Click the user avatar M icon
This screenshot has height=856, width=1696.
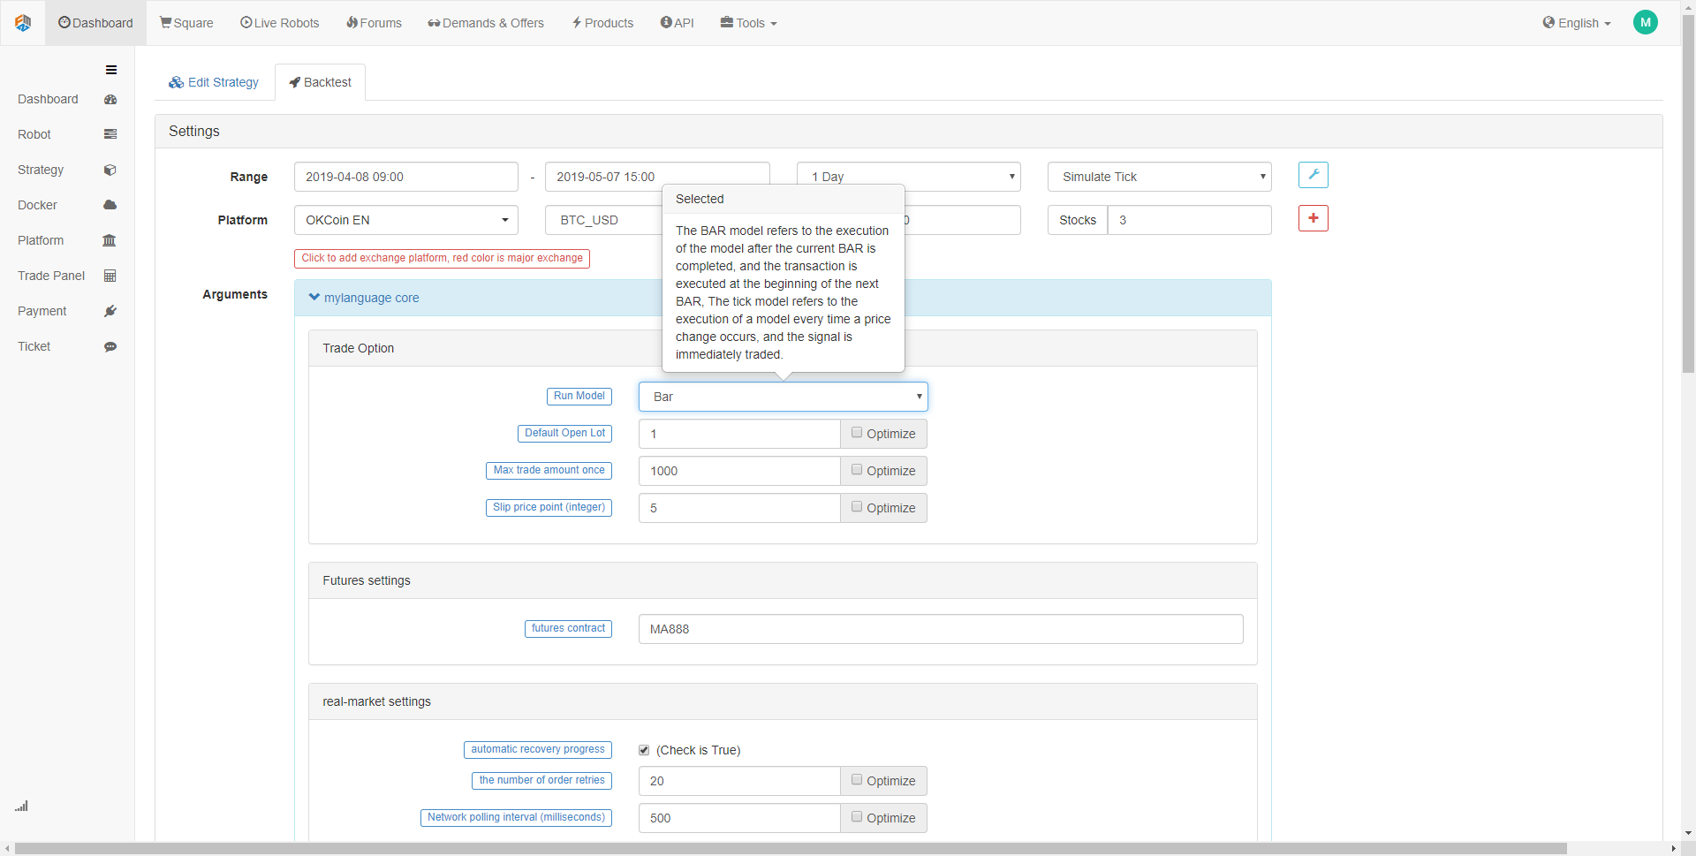coord(1646,23)
